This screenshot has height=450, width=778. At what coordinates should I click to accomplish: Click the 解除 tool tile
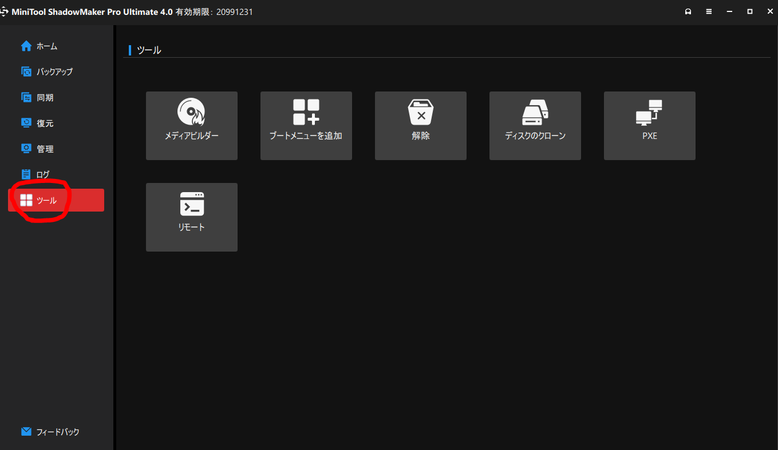pos(421,126)
